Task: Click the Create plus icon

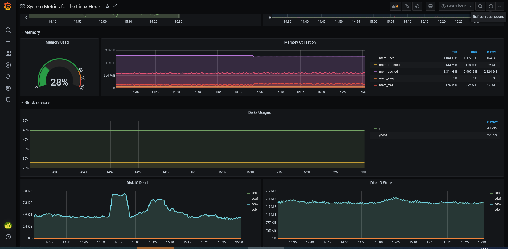Action: coord(8,42)
